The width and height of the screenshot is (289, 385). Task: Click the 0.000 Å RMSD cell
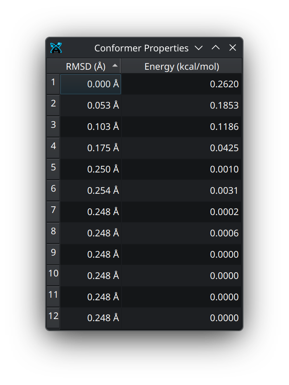(91, 84)
